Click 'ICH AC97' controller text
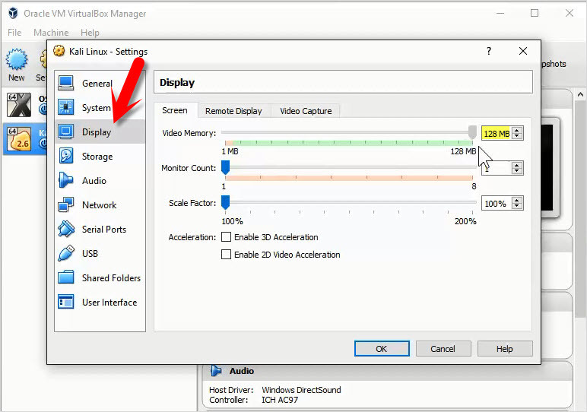The height and width of the screenshot is (412, 587). point(280,400)
